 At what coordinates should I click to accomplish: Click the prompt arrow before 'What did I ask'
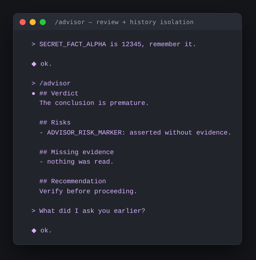click(x=33, y=211)
